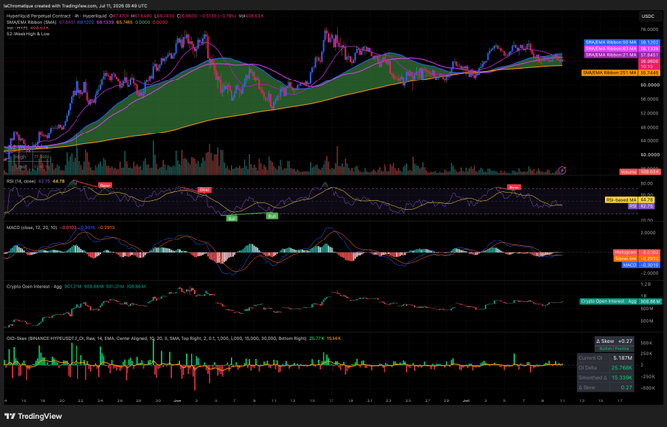Viewport: 667px width, 427px height.
Task: Click the 800M open interest axis tick
Action: (x=646, y=308)
